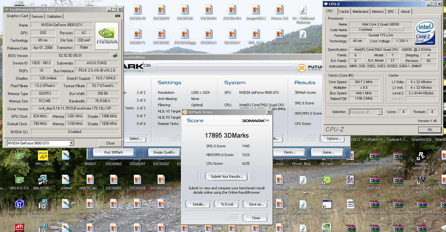Open the About tab in CPU-Z

coord(405,12)
